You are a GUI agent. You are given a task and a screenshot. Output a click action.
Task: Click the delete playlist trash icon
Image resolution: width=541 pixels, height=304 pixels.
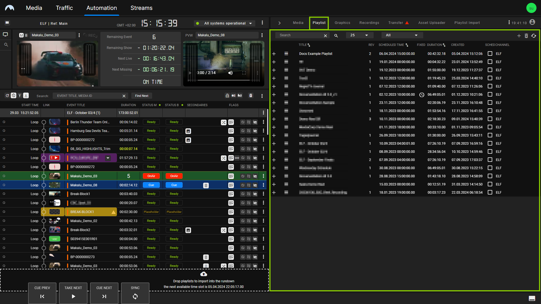click(526, 36)
